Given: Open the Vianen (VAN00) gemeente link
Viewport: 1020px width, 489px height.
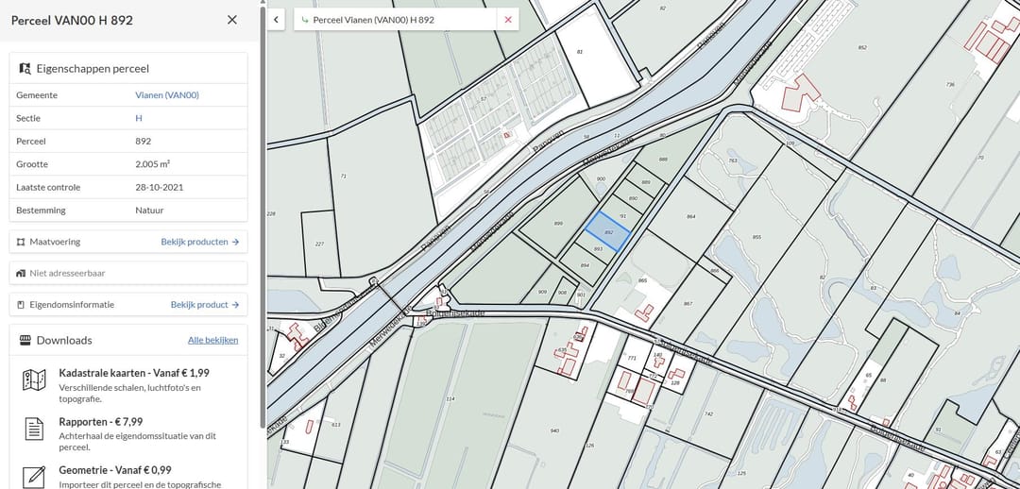Looking at the screenshot, I should point(167,95).
